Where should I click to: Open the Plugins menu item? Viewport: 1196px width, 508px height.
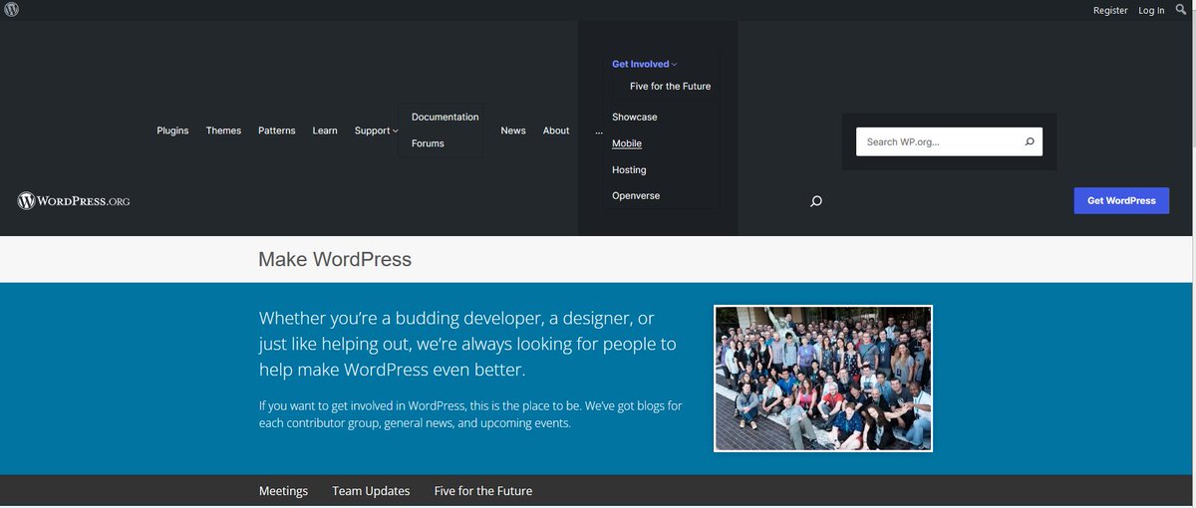click(172, 130)
